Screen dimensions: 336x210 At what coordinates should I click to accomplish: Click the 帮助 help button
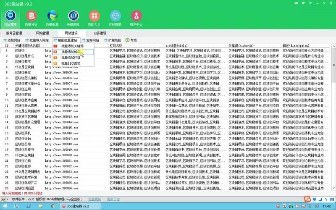coord(131,40)
